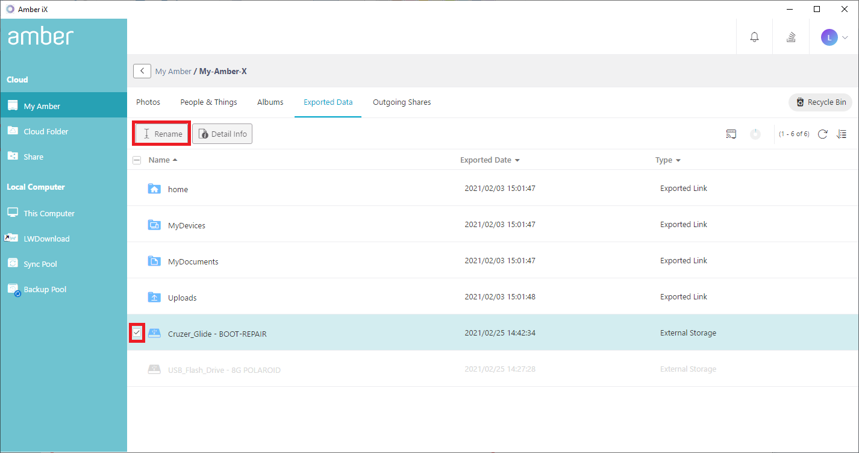The width and height of the screenshot is (859, 453).
Task: Click the MyDevices folder icon
Action: 154,225
